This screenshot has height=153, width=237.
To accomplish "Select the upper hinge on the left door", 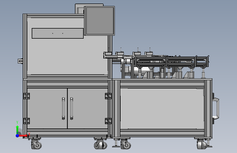I will click(x=27, y=96).
